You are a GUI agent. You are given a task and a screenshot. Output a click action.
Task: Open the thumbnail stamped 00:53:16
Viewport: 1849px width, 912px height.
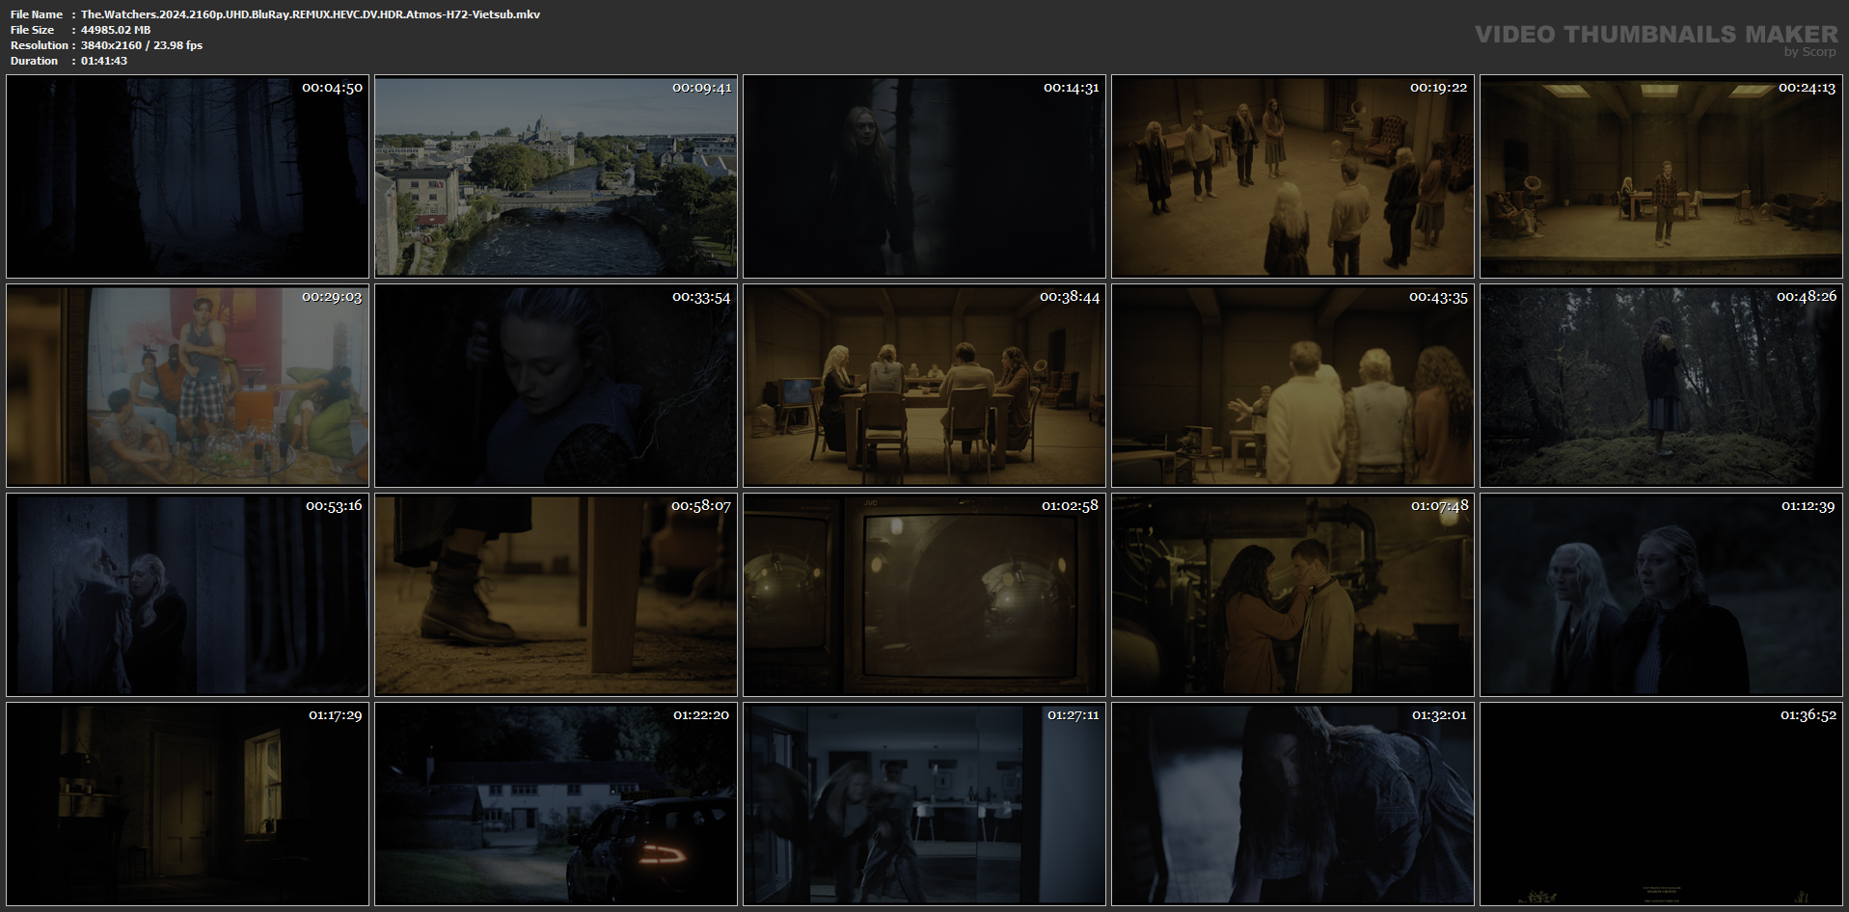tap(187, 595)
